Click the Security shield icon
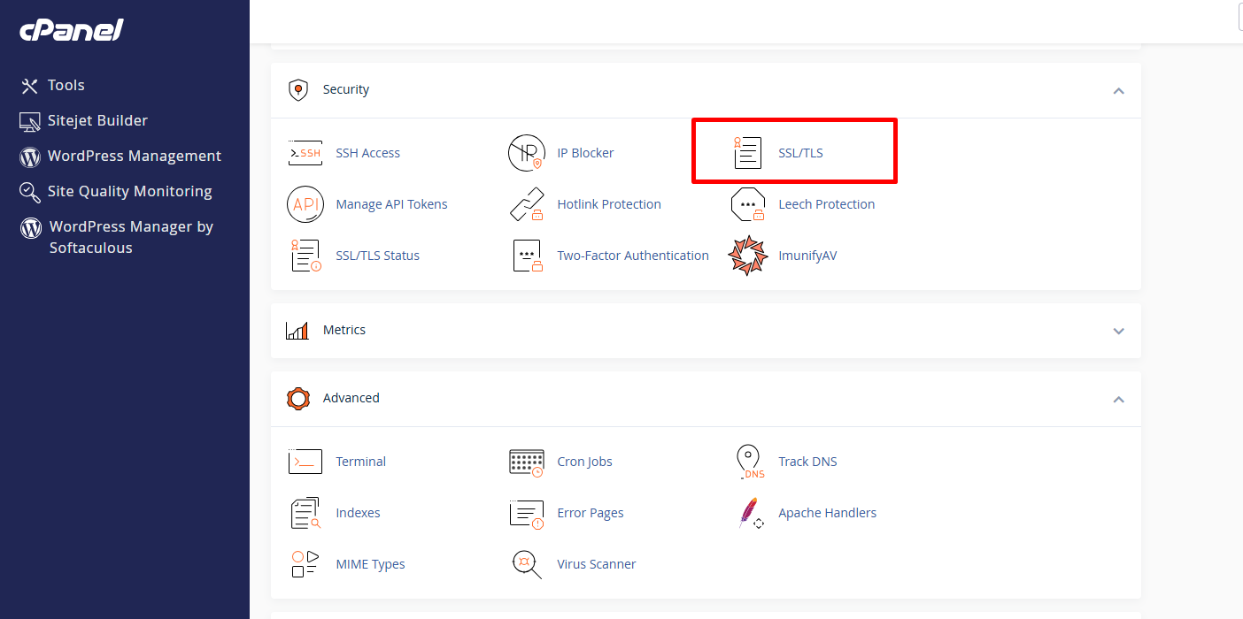This screenshot has height=619, width=1243. [x=298, y=90]
